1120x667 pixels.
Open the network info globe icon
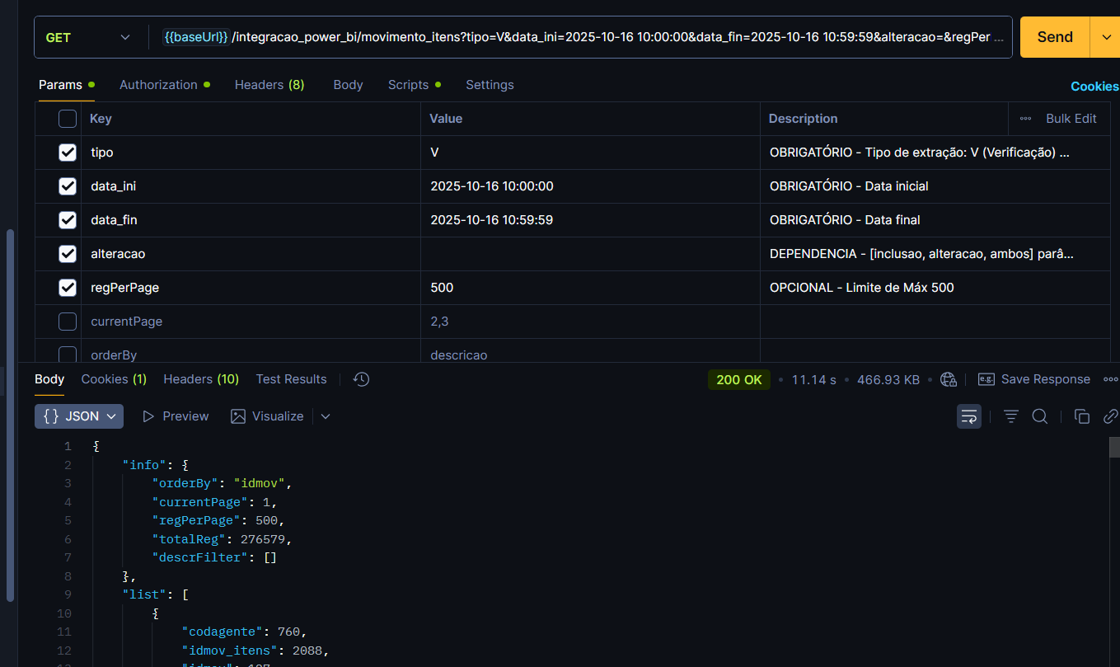point(949,379)
